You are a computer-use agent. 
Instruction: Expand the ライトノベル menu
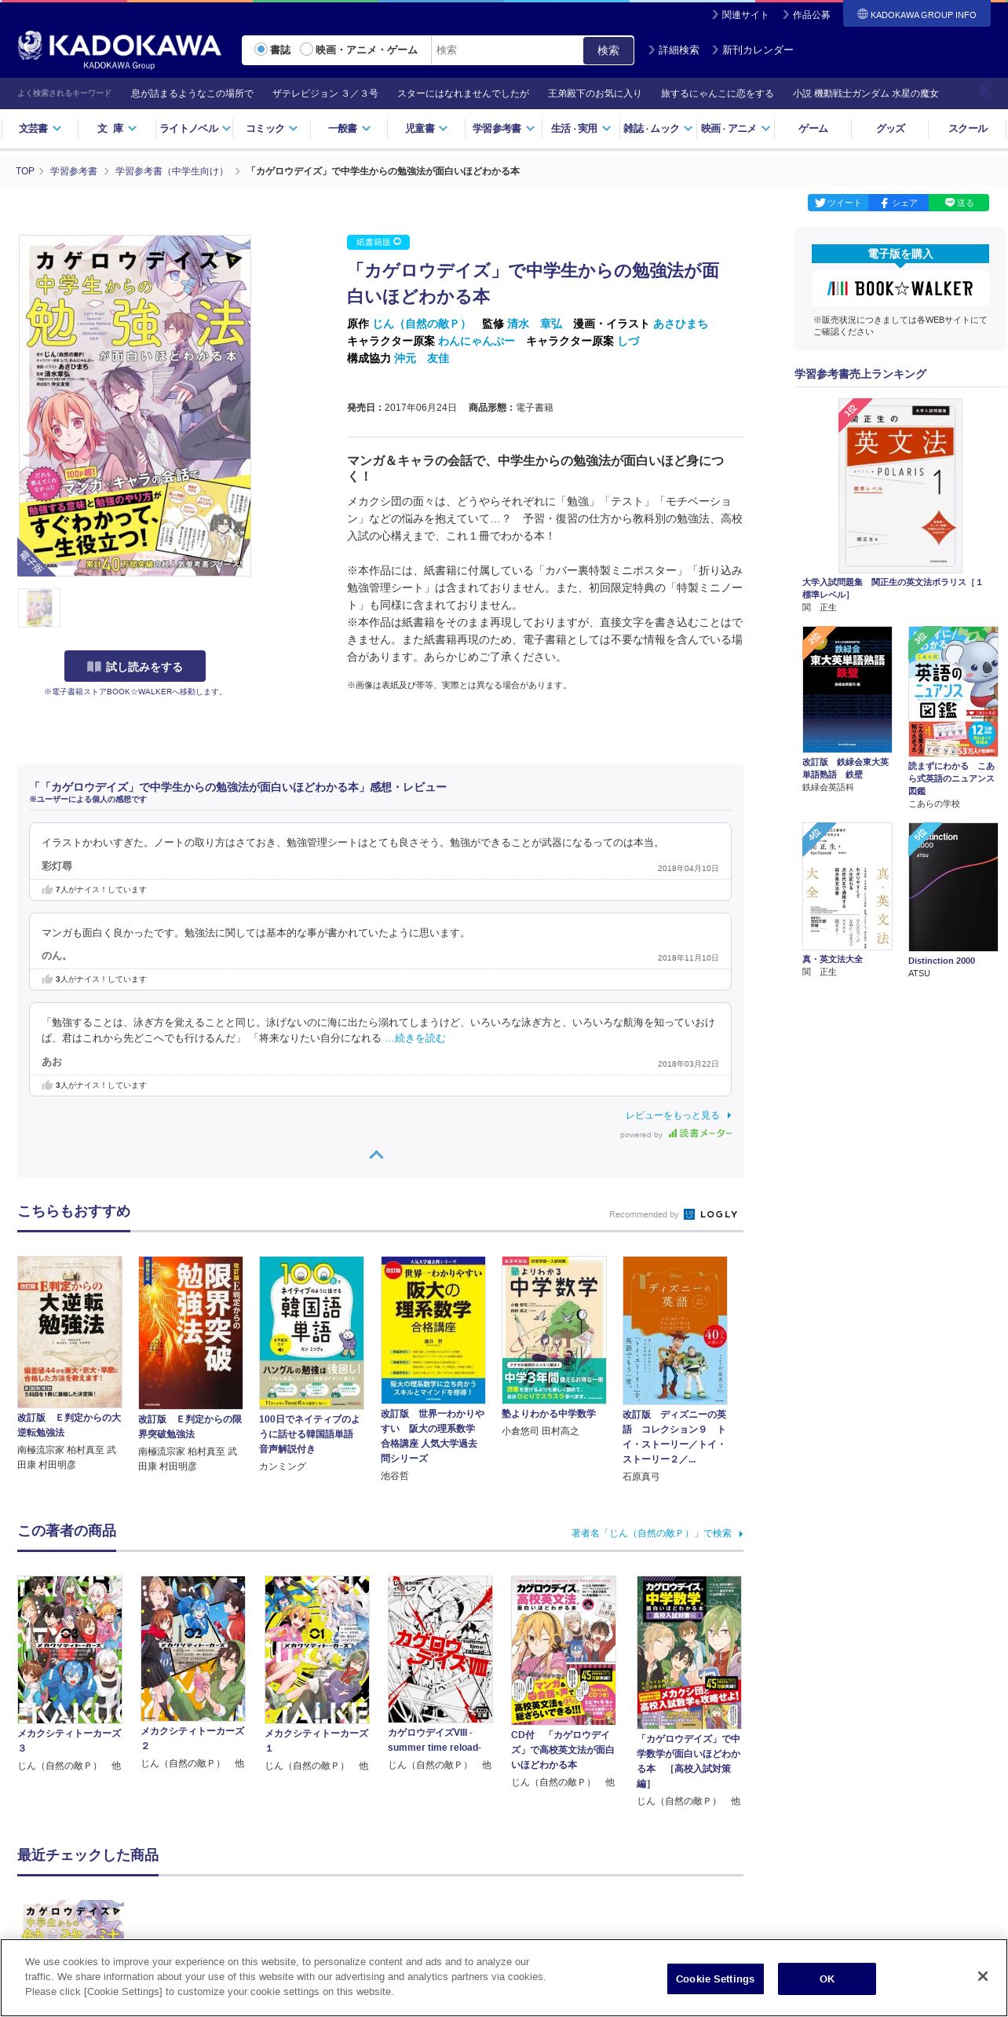coord(194,128)
